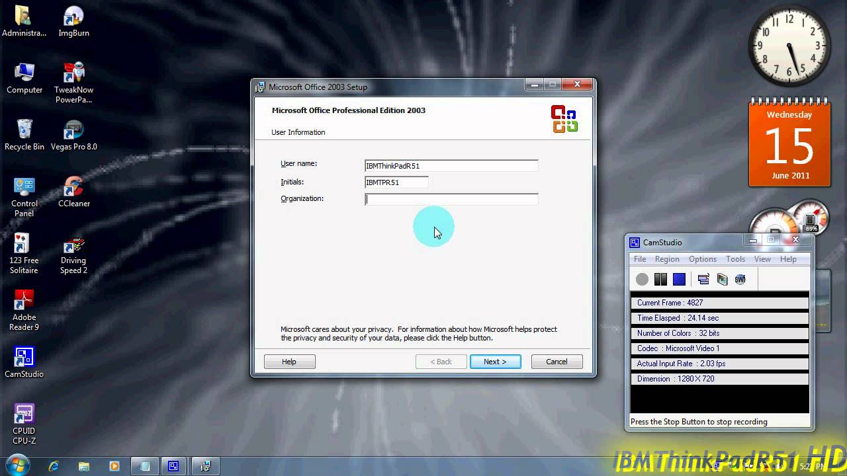Switch to Notepad taskbar button
This screenshot has height=476, width=847.
[145, 465]
